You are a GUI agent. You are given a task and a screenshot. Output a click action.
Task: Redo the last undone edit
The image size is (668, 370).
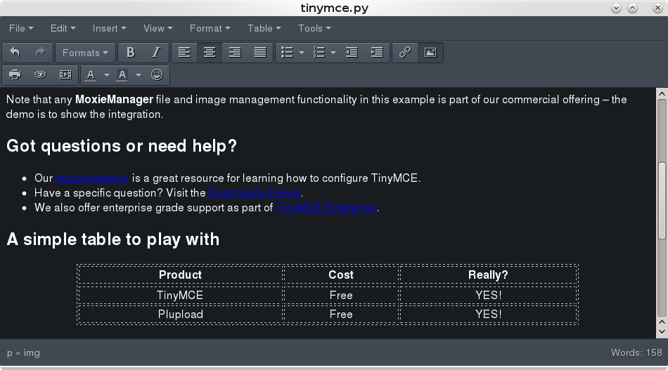(x=40, y=53)
